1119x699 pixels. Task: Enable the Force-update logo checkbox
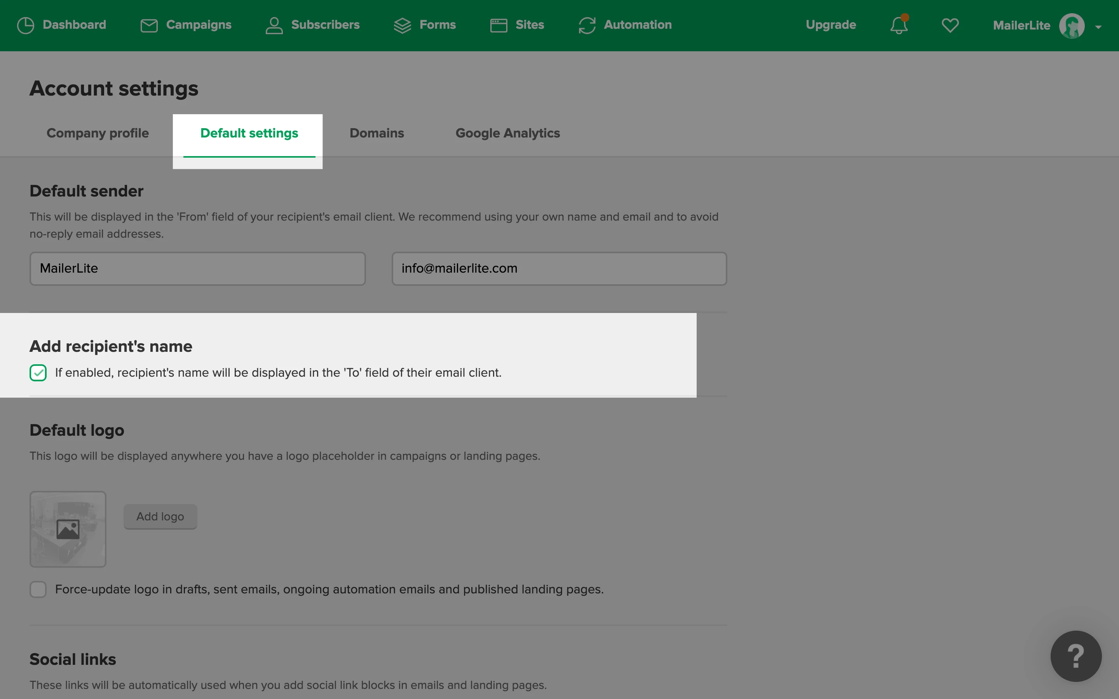coord(38,589)
